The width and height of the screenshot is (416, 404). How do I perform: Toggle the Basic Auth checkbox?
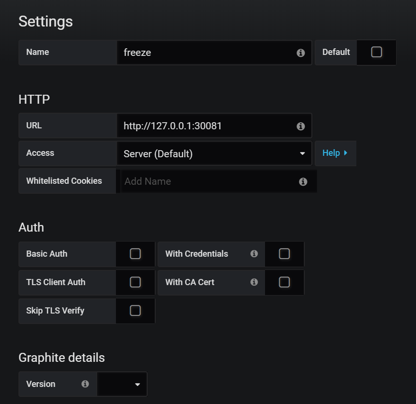pyautogui.click(x=135, y=254)
